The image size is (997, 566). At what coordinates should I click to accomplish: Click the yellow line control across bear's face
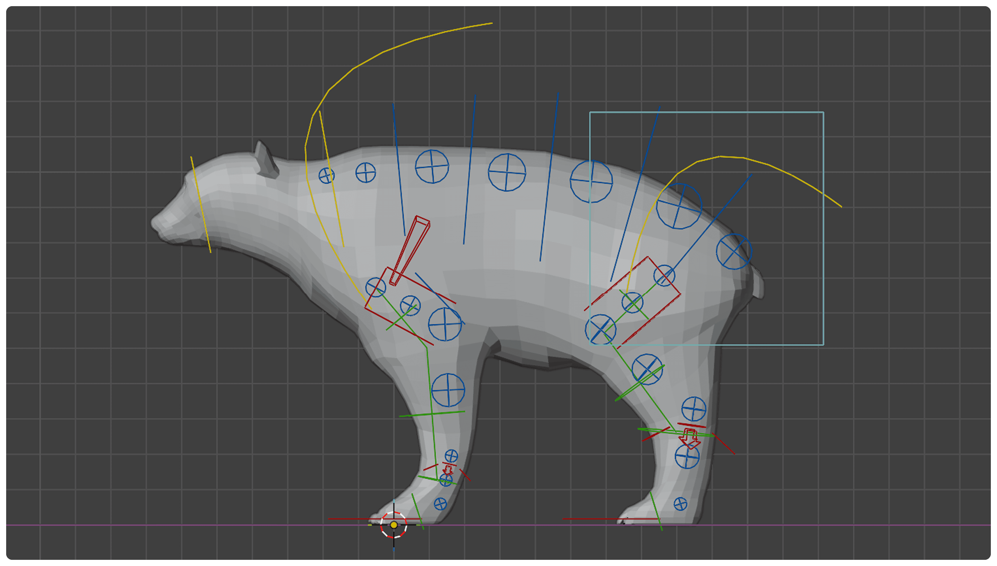click(201, 205)
